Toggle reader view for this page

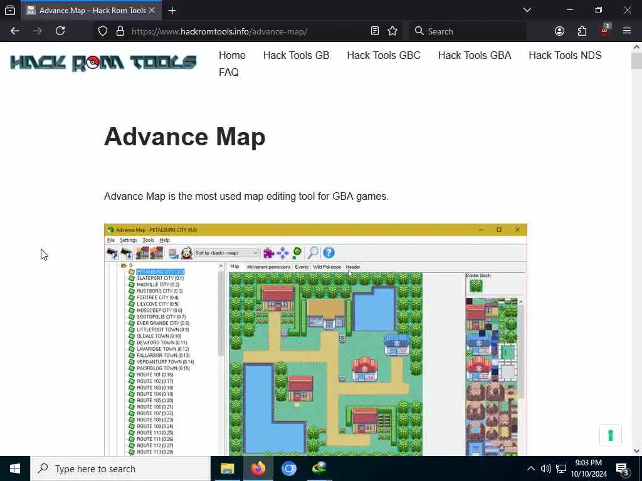click(375, 31)
